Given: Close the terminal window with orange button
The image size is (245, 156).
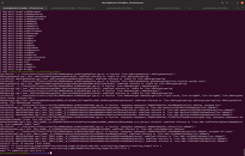Looking at the screenshot, I should (242, 2).
